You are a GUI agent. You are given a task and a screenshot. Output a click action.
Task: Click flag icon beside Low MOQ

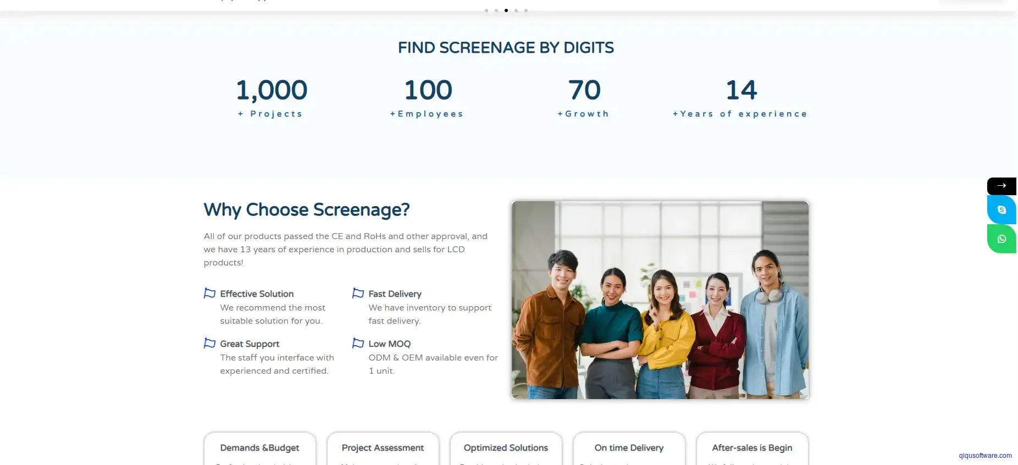[358, 343]
